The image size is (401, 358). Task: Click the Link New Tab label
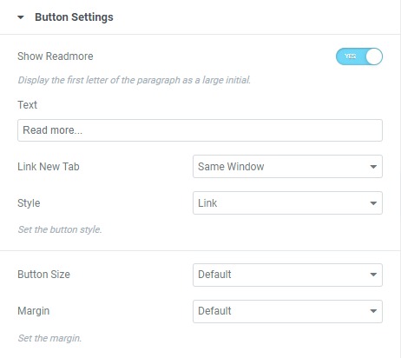click(49, 167)
